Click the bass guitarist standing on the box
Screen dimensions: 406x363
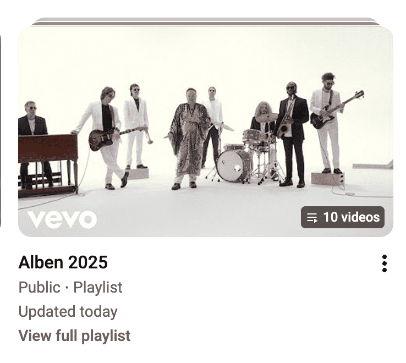[328, 123]
